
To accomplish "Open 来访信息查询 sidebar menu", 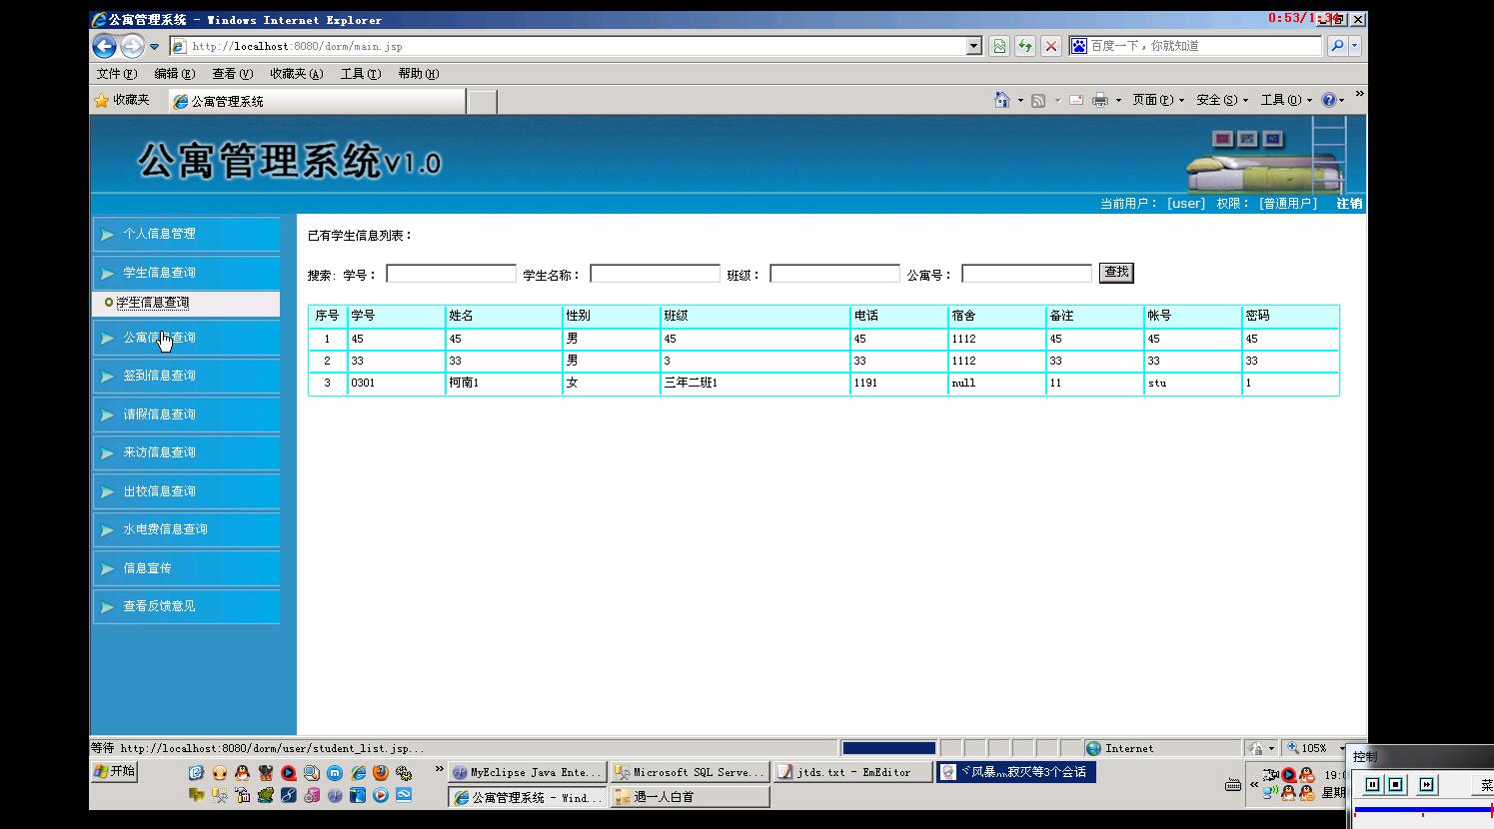I will pyautogui.click(x=186, y=452).
